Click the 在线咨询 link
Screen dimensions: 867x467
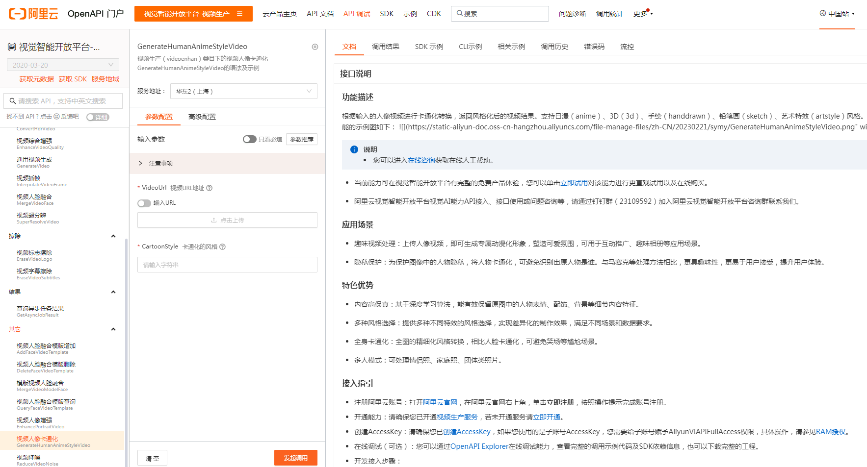421,160
